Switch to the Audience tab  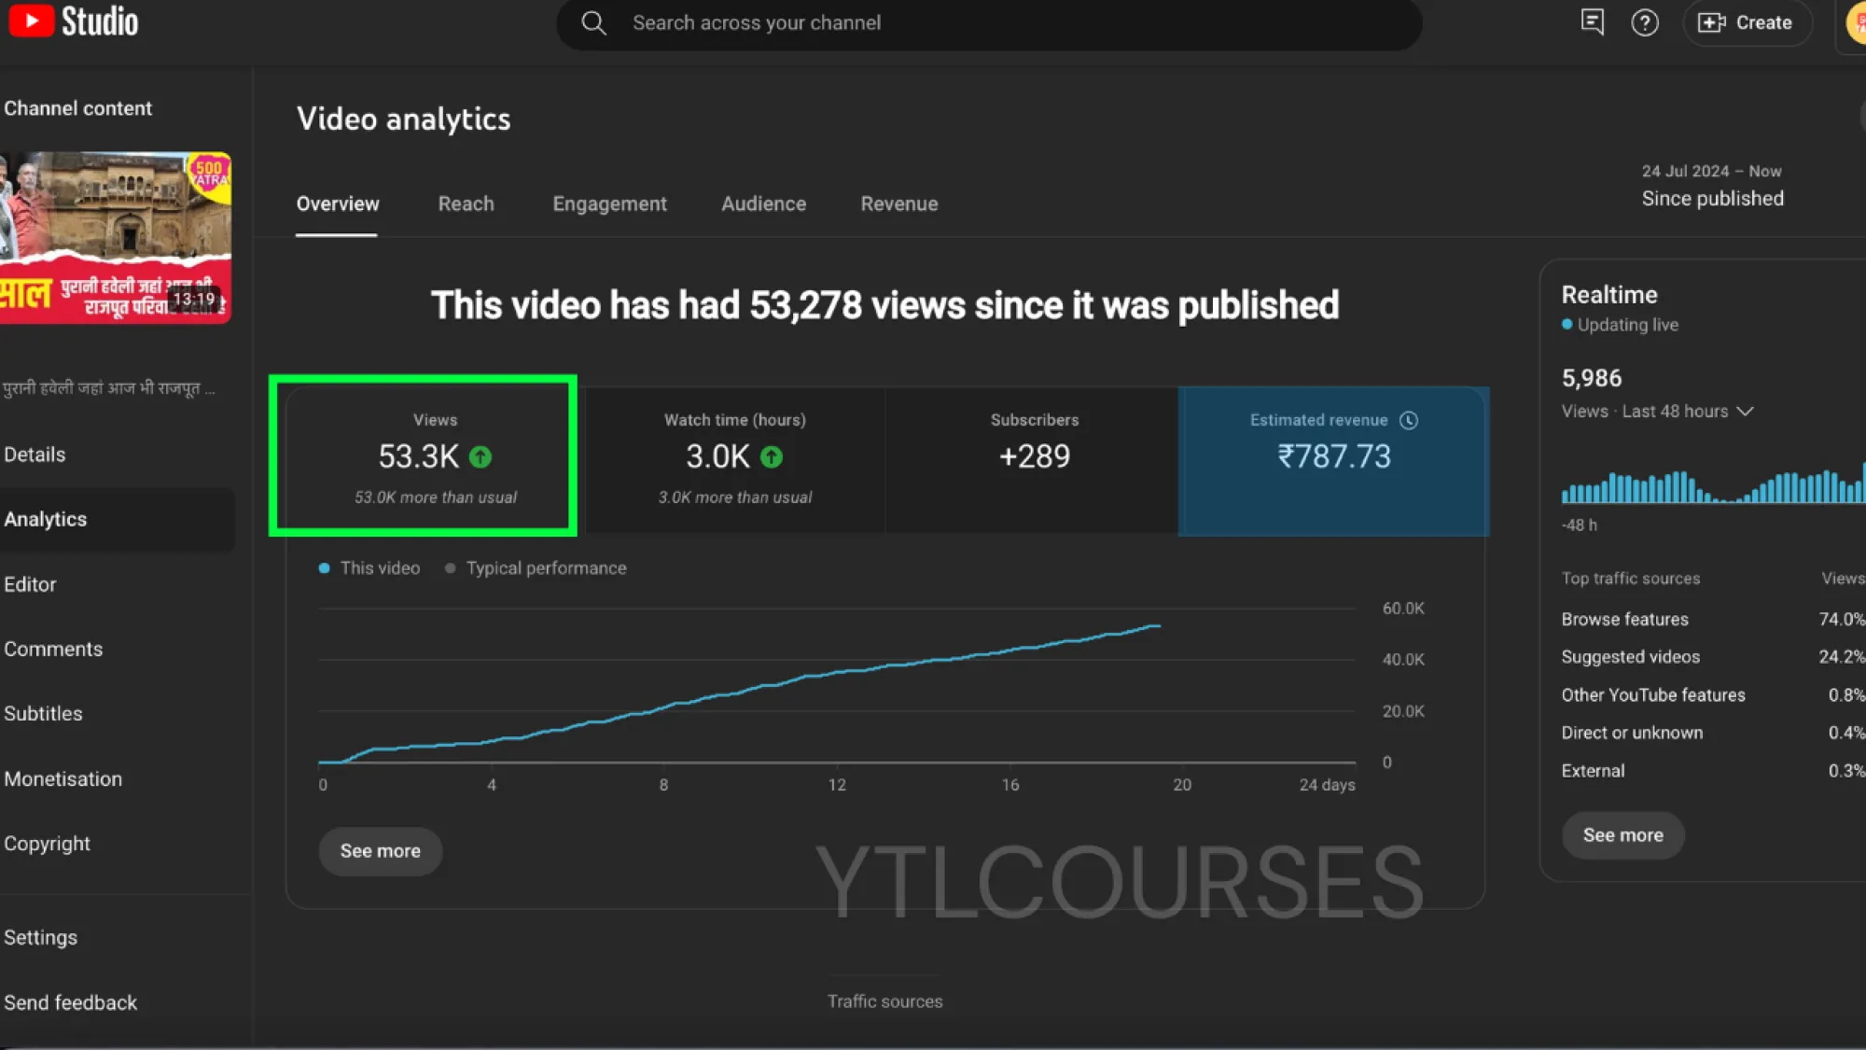763,204
